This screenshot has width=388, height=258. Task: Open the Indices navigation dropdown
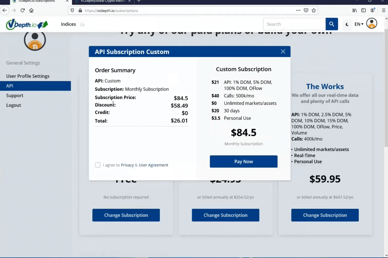point(68,24)
